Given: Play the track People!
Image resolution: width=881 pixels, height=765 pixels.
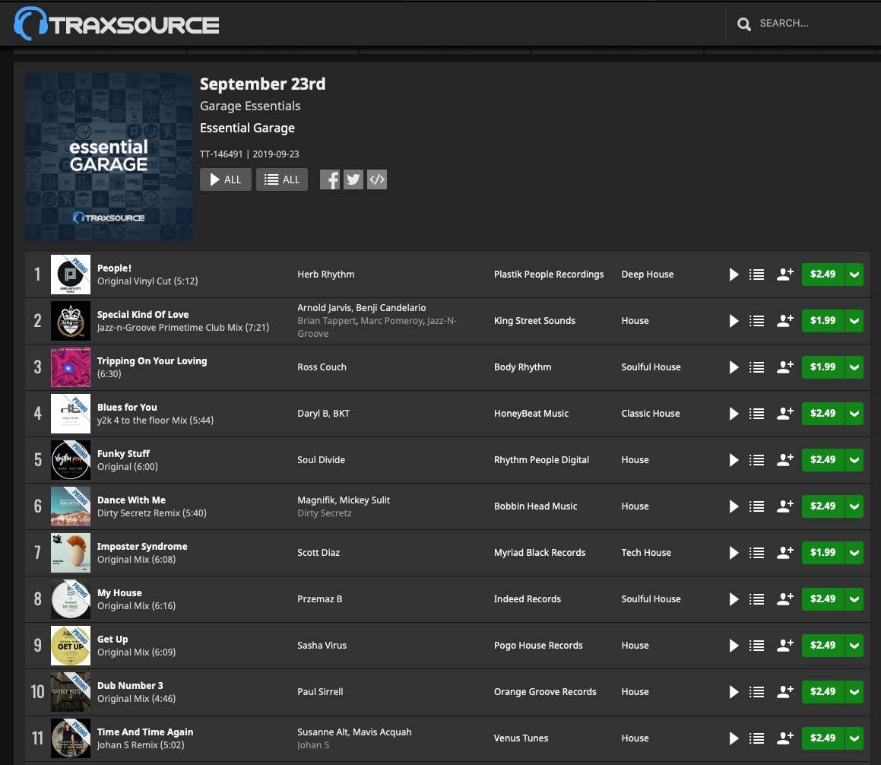Looking at the screenshot, I should pyautogui.click(x=734, y=275).
